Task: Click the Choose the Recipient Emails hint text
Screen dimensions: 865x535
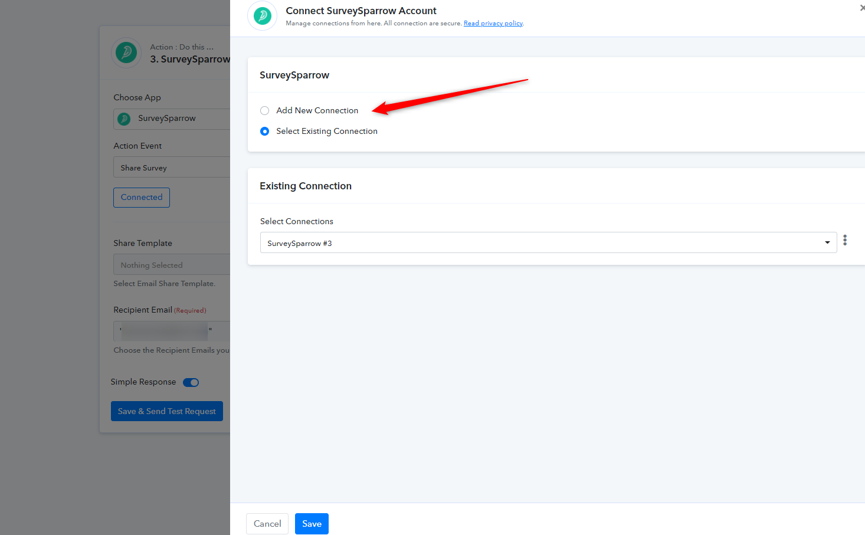Action: pyautogui.click(x=172, y=350)
